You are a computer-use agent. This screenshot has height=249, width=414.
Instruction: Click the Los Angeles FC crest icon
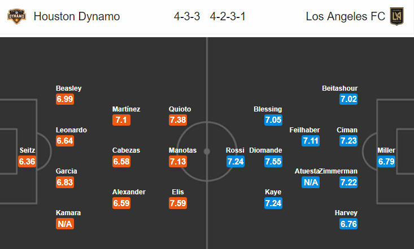click(397, 16)
